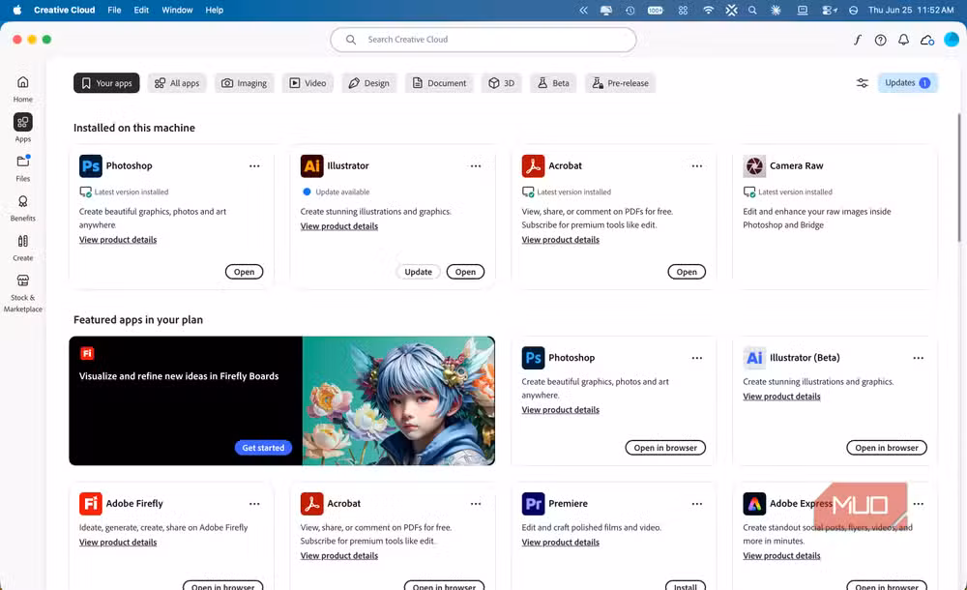Open more options for Premiere
The width and height of the screenshot is (967, 590).
697,504
